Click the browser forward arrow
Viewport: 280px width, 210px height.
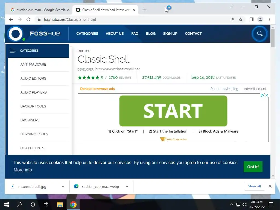coord(20,19)
